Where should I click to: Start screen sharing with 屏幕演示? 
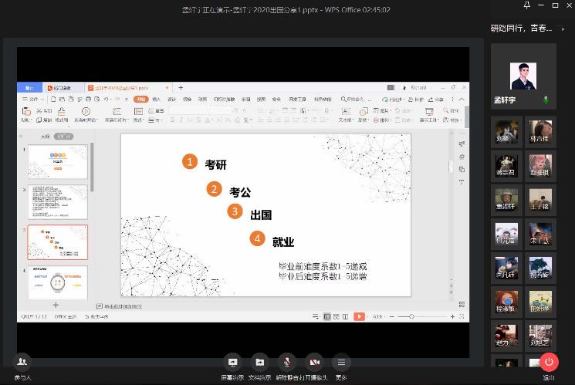pyautogui.click(x=232, y=363)
